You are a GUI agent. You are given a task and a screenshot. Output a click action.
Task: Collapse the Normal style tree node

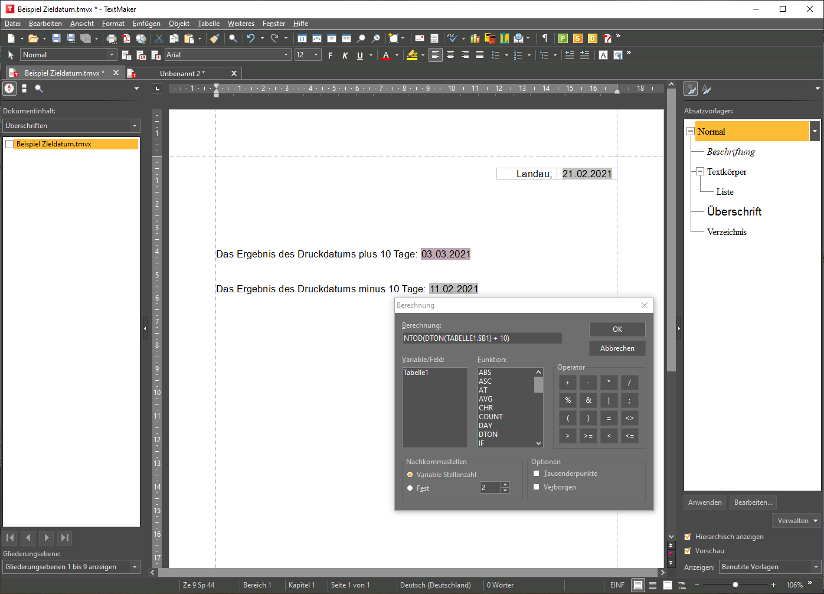coord(690,132)
